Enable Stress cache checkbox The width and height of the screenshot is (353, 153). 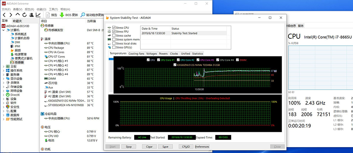point(114,36)
